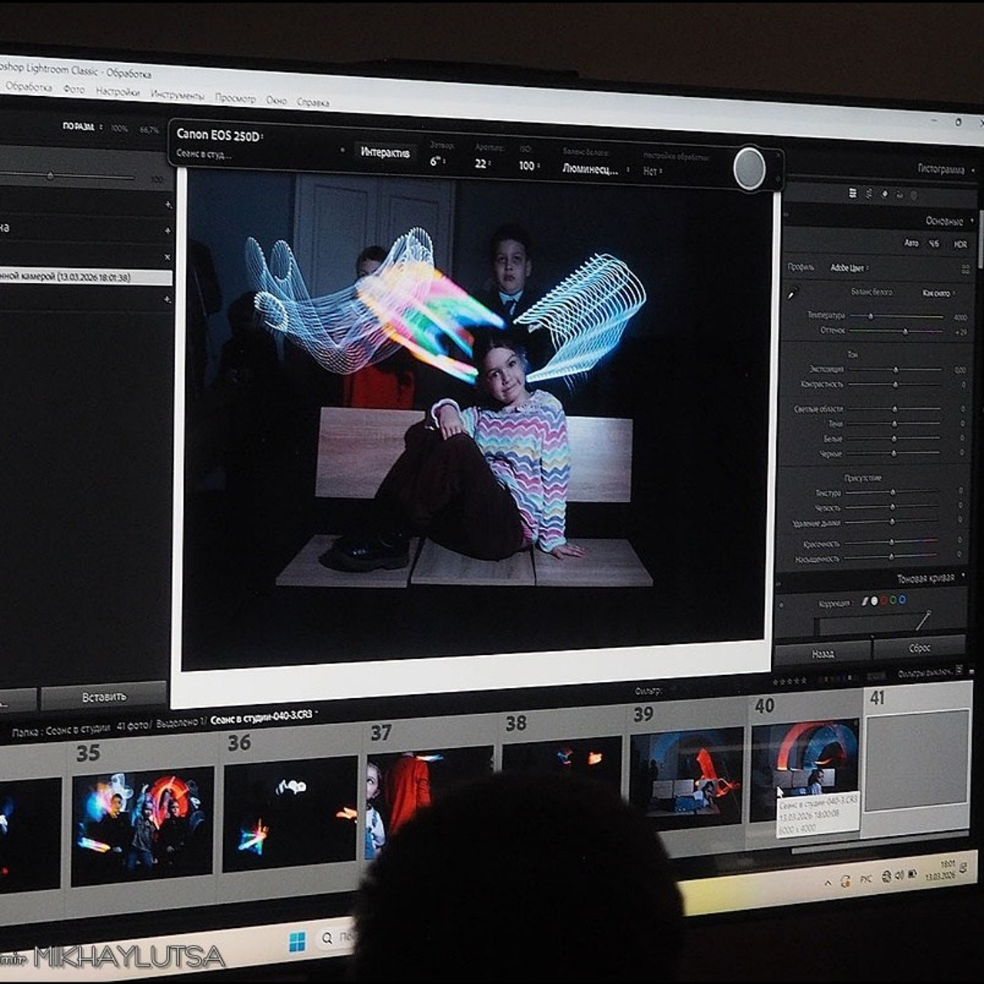Pick the white balance eyedropper tool
Viewport: 984px width, 984px height.
point(793,292)
